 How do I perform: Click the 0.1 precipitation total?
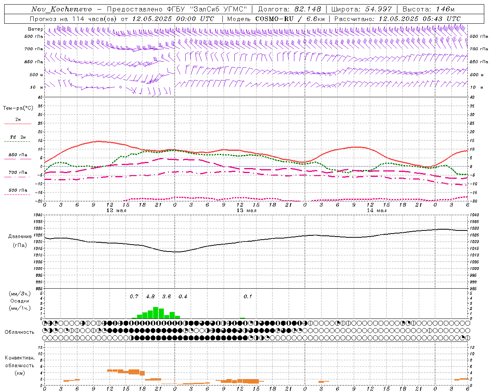tap(248, 297)
